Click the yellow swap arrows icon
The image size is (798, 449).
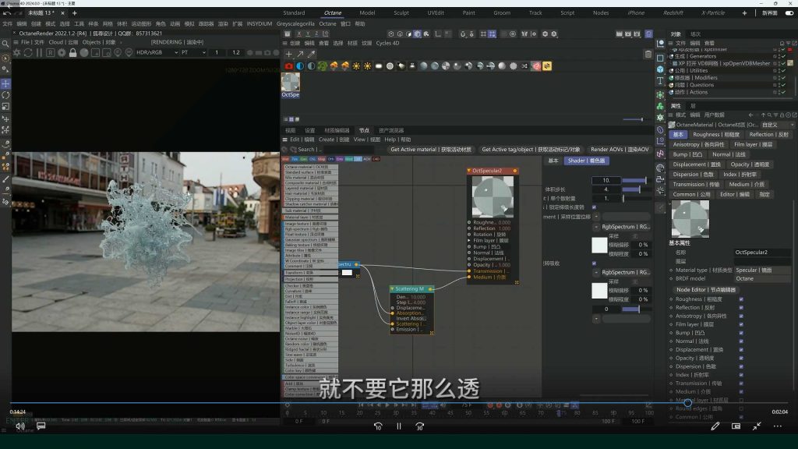click(x=547, y=66)
